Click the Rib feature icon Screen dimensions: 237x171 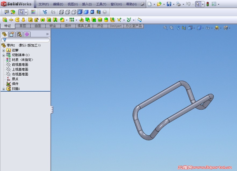pos(81,20)
